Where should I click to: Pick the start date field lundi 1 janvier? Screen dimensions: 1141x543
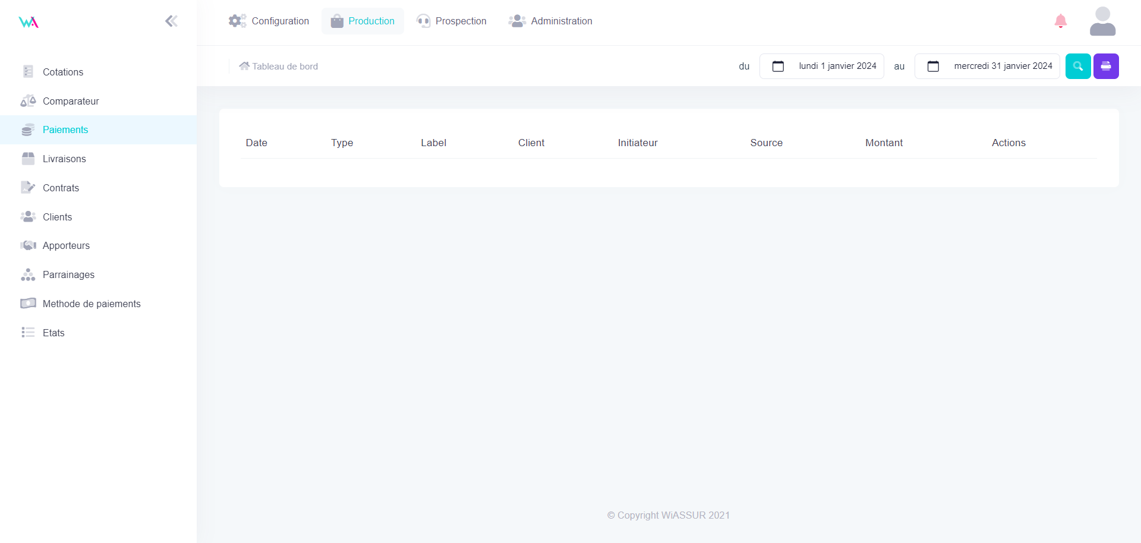click(837, 66)
